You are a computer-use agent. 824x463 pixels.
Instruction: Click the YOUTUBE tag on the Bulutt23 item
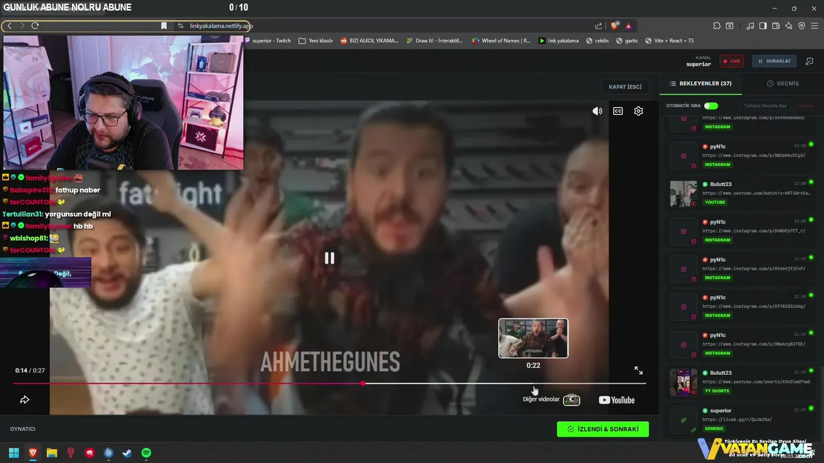coord(715,202)
